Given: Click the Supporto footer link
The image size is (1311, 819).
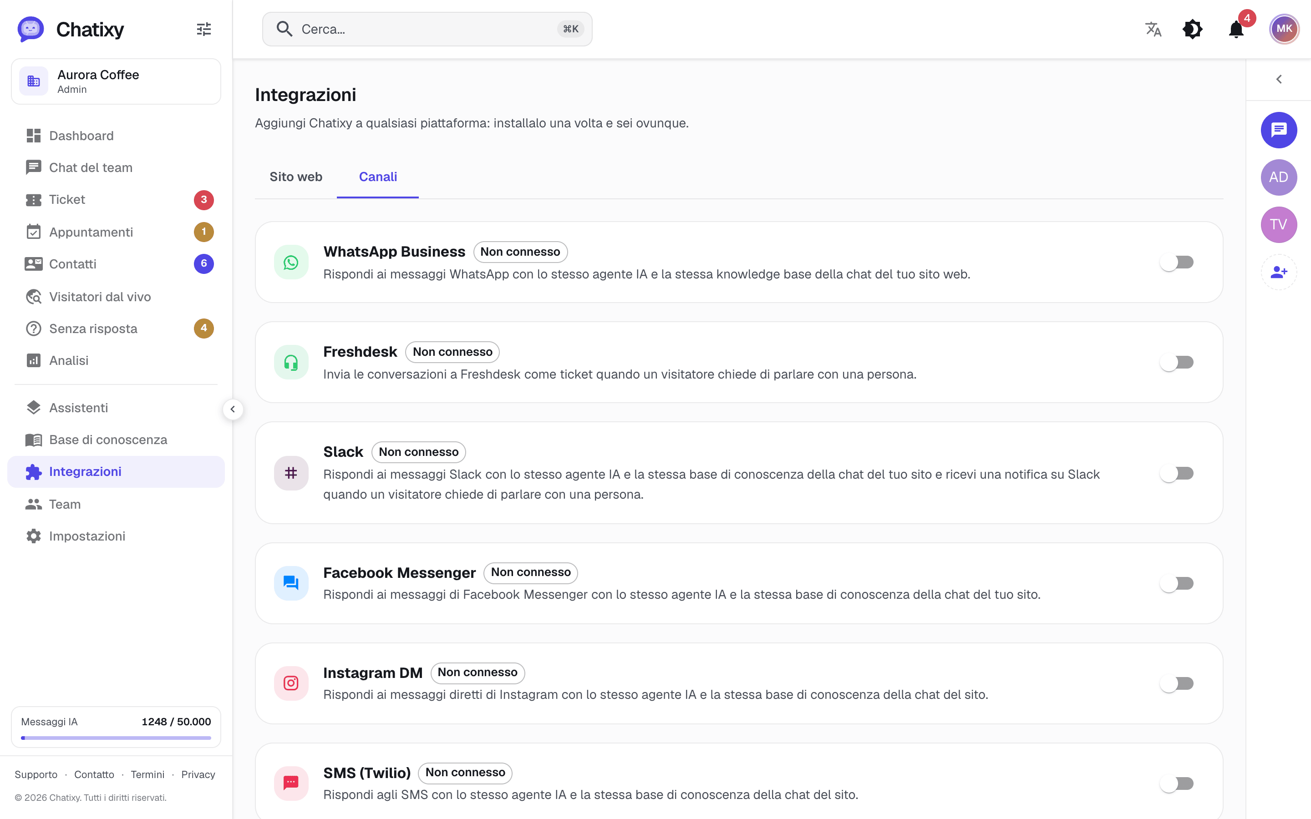Looking at the screenshot, I should [x=36, y=774].
